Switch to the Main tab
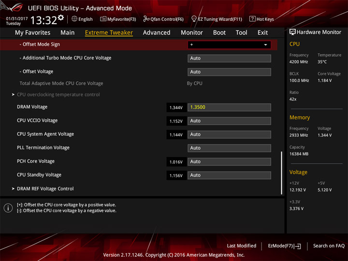Image resolution: width=348 pixels, height=261 pixels. point(68,33)
